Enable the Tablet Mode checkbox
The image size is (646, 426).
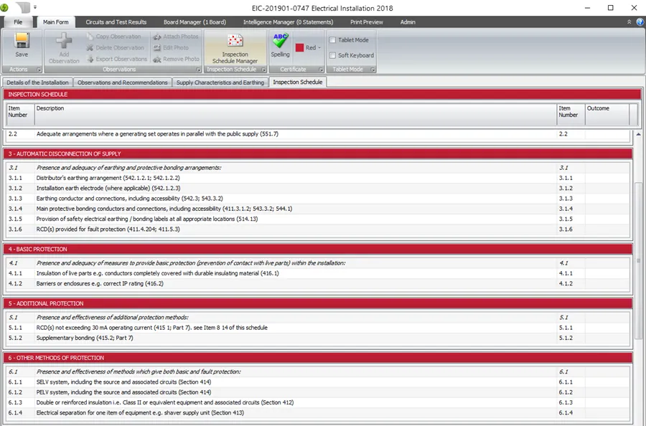tap(332, 40)
